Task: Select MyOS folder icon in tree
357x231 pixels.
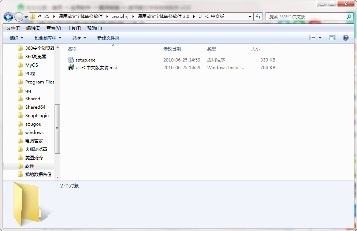Action: (20, 65)
